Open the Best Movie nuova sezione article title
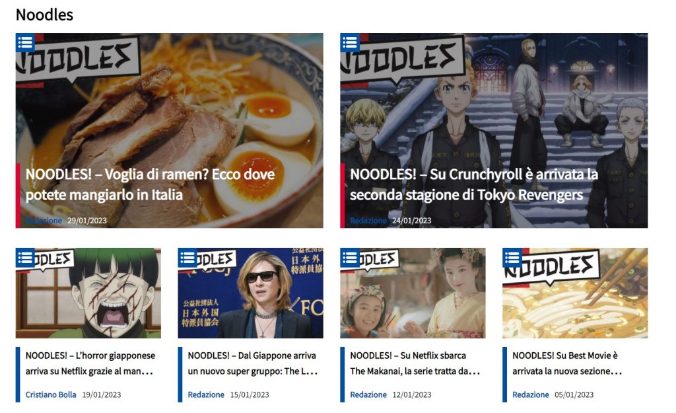The width and height of the screenshot is (676, 413). coord(567,363)
